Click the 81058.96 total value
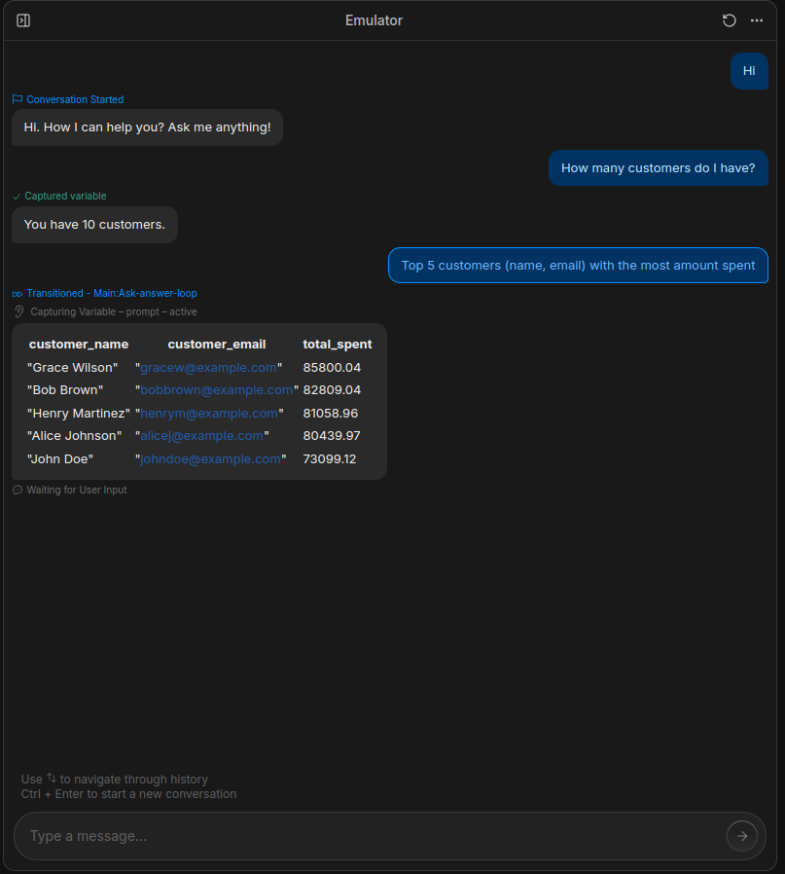 331,413
